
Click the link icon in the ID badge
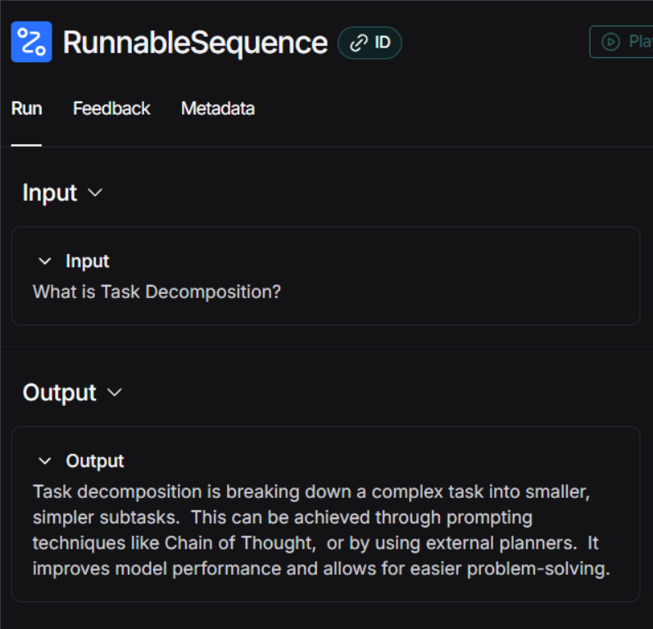pyautogui.click(x=359, y=43)
